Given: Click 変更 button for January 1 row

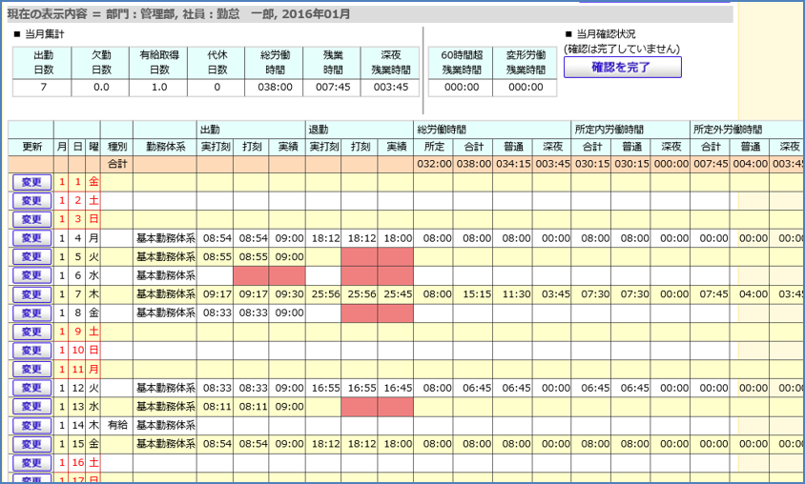Looking at the screenshot, I should point(31,181).
